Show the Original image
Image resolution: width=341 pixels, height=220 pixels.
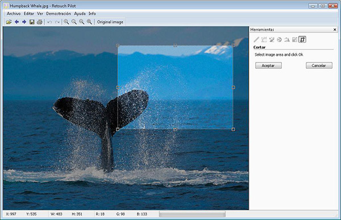point(110,22)
